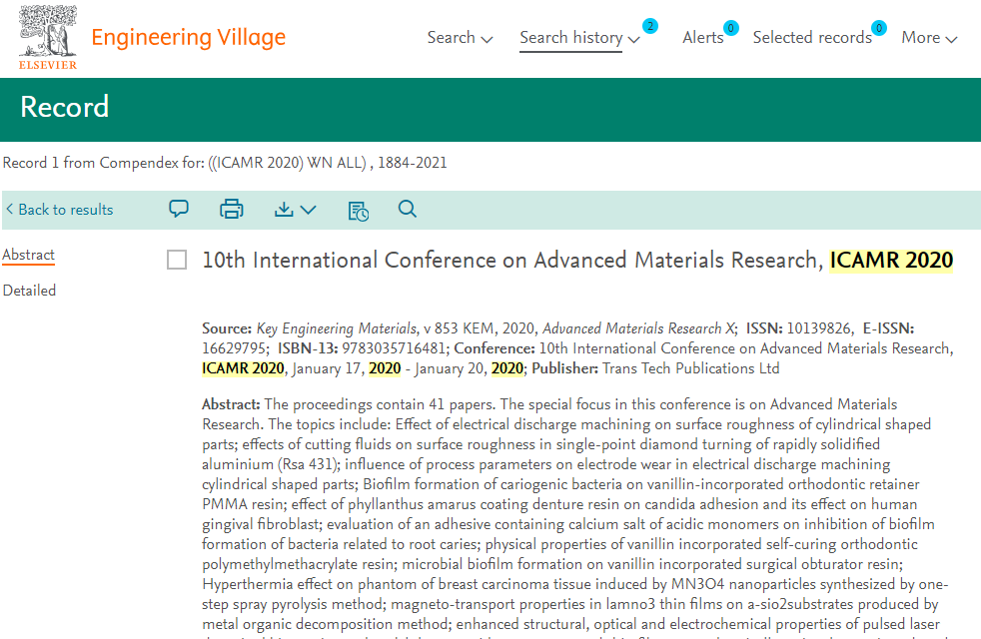The width and height of the screenshot is (981, 639).
Task: Print this record using the printer icon
Action: click(232, 210)
